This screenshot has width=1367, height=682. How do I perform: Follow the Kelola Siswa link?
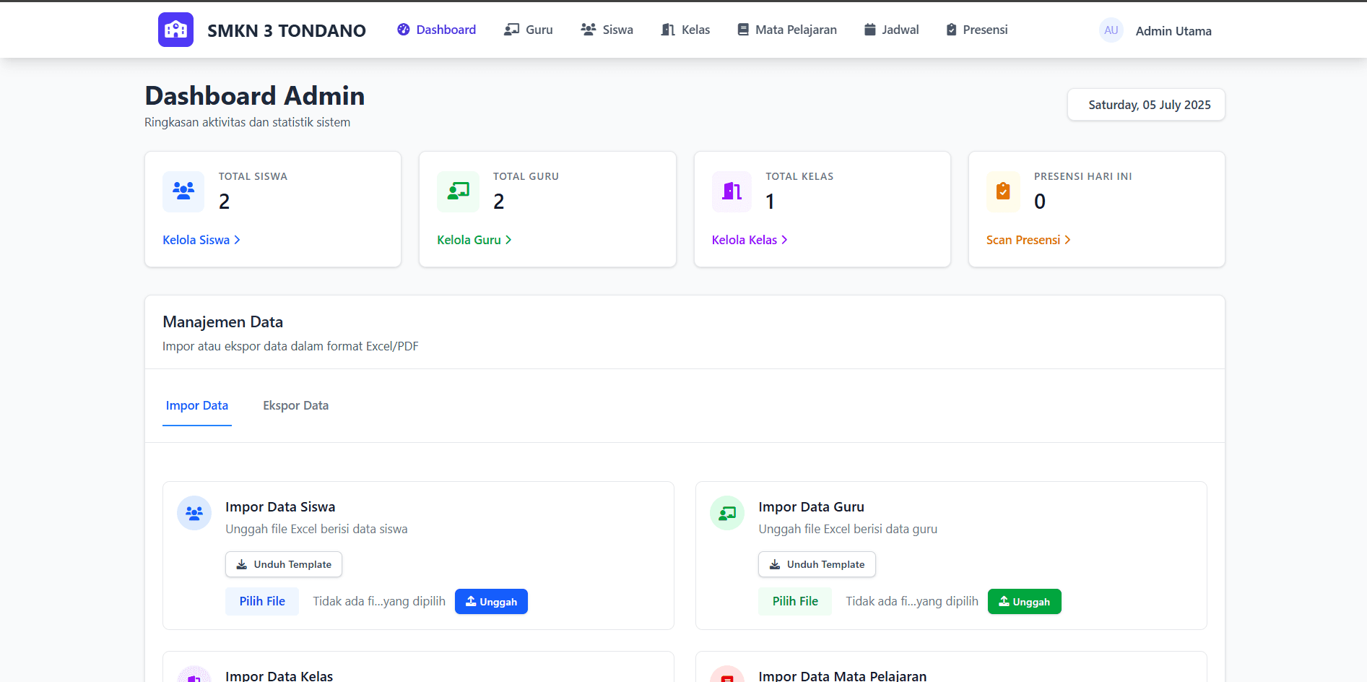201,240
